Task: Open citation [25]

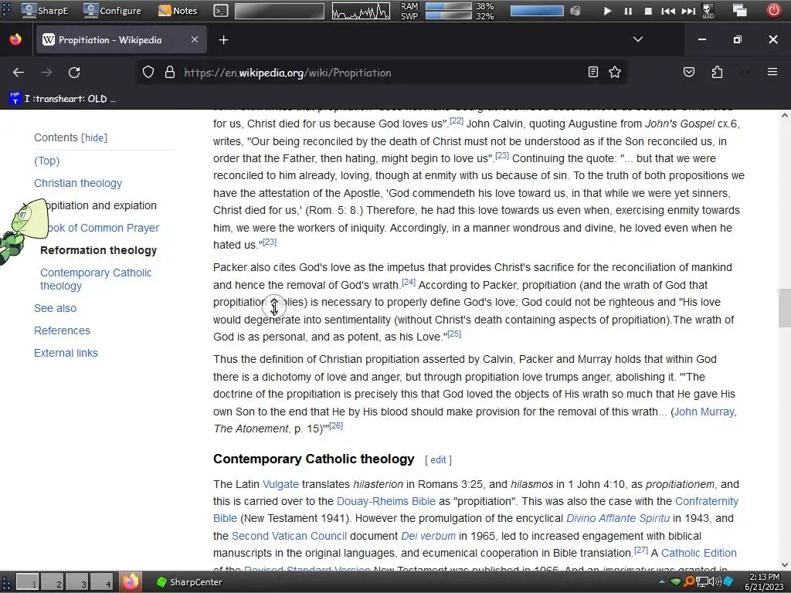Action: click(x=454, y=334)
